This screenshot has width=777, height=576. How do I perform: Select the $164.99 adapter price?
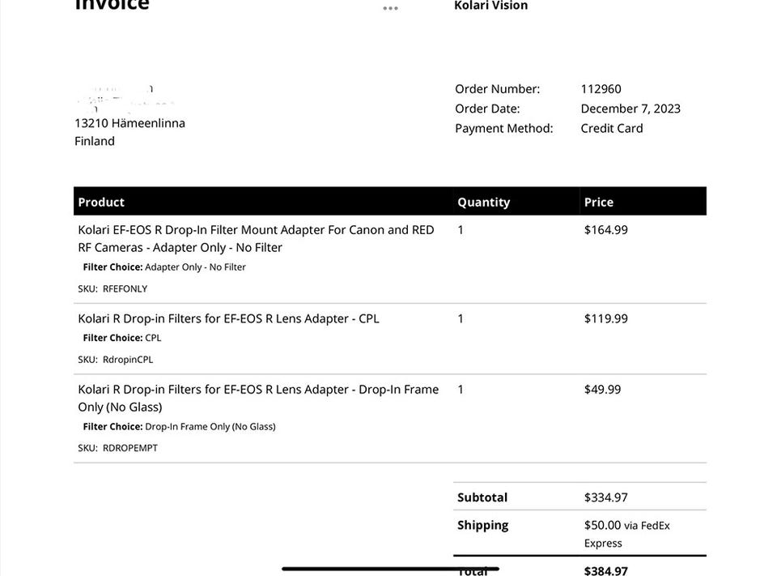605,230
